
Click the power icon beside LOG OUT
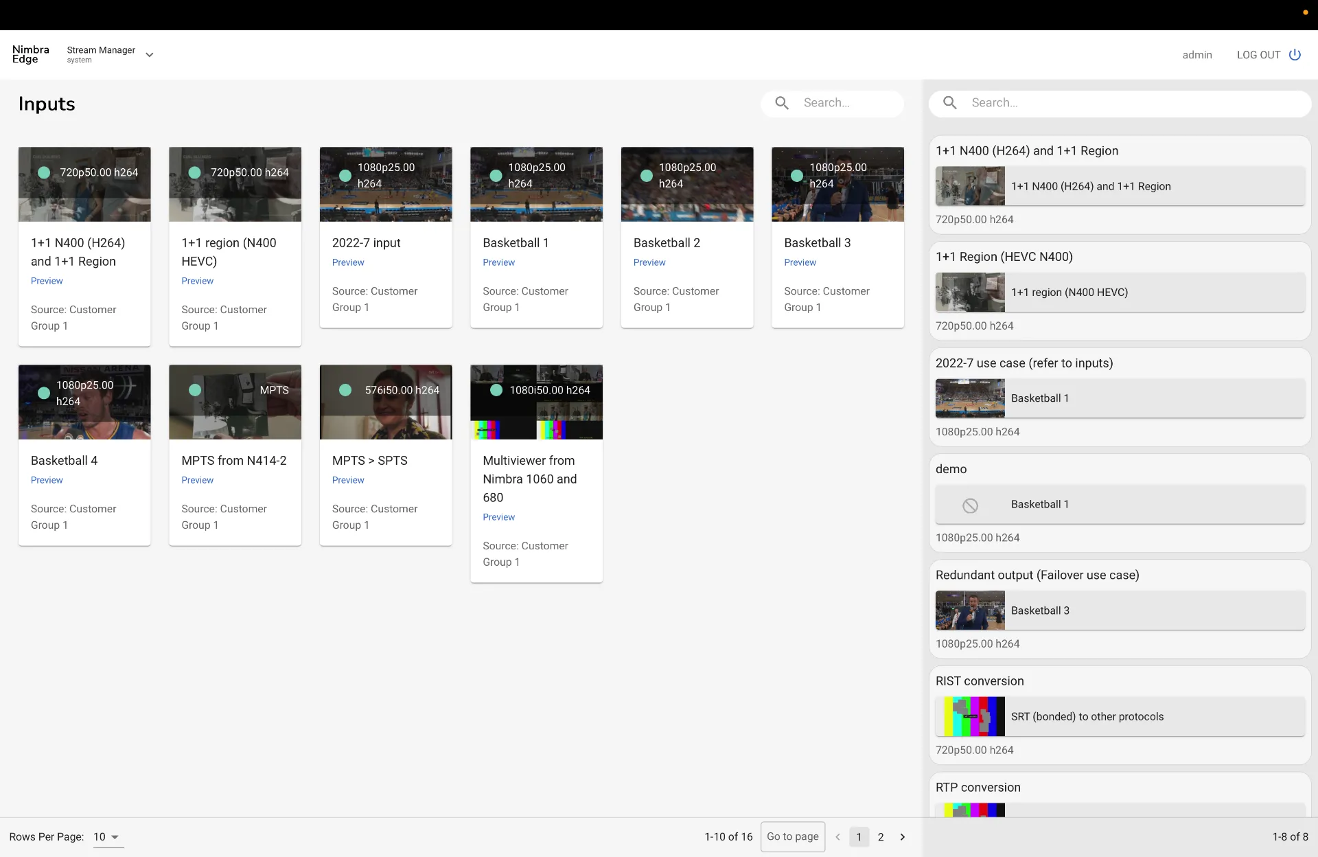pyautogui.click(x=1295, y=55)
